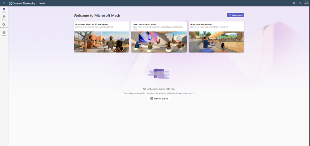
Task: Follow the Learn more link under events
Action: tap(188, 93)
